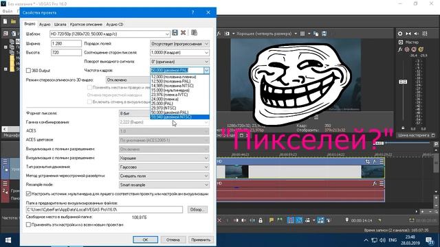440x247 pixels.
Task: Click the dim output speaker icon in master bus
Action: click(417, 34)
